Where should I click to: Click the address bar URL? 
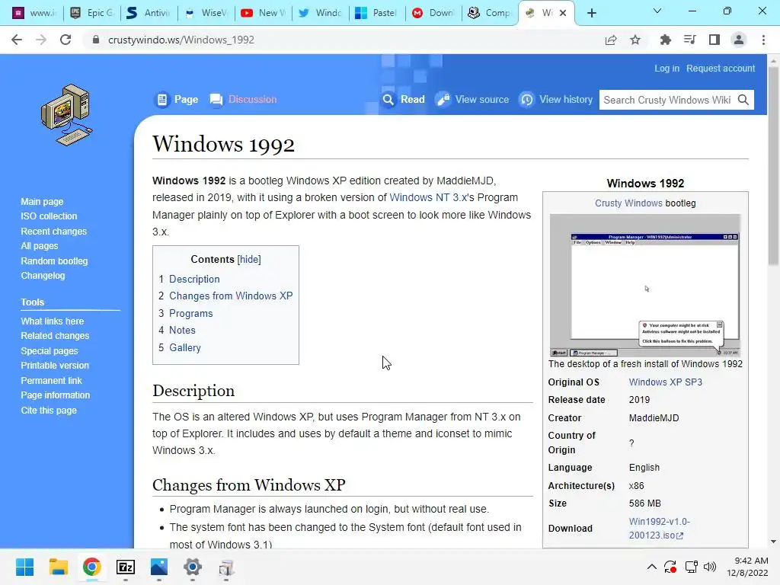(181, 40)
